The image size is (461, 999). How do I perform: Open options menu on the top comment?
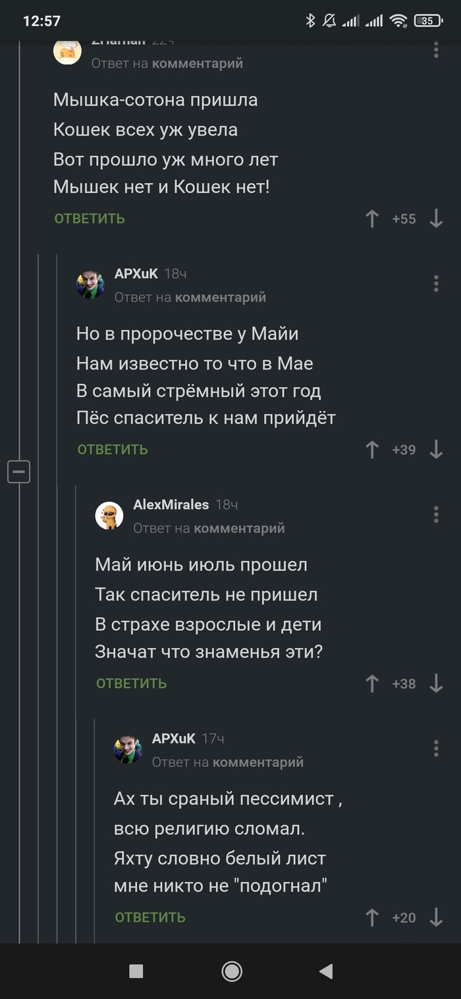[436, 50]
